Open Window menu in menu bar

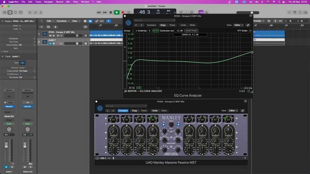pos(85,2)
